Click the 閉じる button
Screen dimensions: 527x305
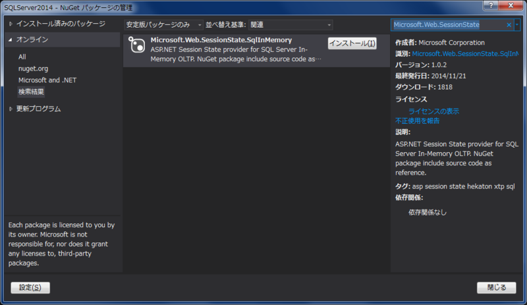(x=497, y=288)
